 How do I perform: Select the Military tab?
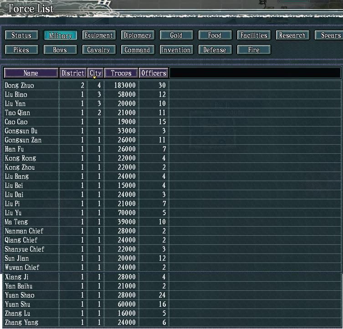pyautogui.click(x=60, y=35)
